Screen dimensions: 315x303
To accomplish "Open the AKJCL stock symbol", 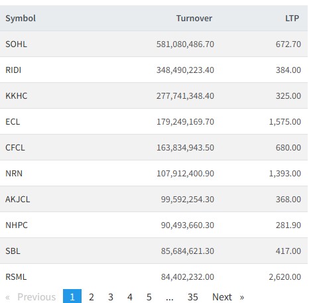I will click(18, 200).
